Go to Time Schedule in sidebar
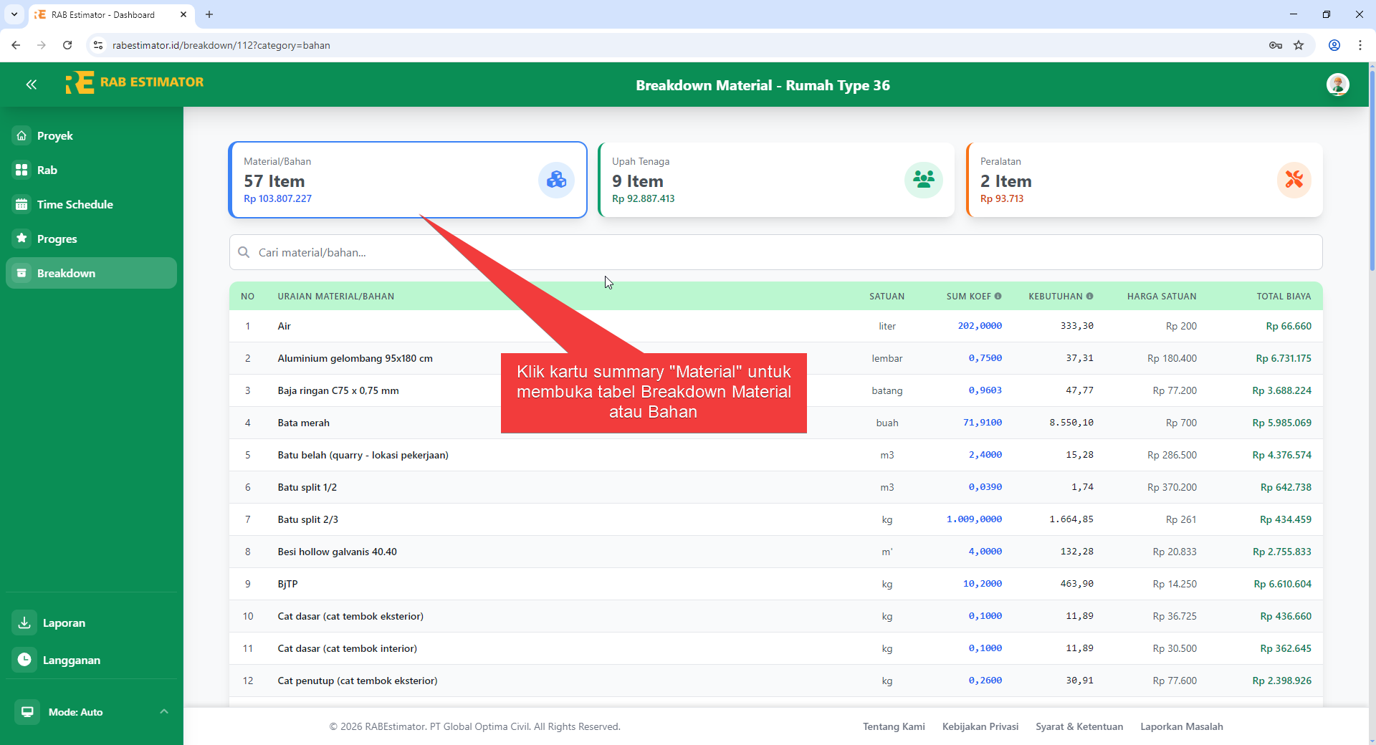The image size is (1376, 745). coord(75,205)
